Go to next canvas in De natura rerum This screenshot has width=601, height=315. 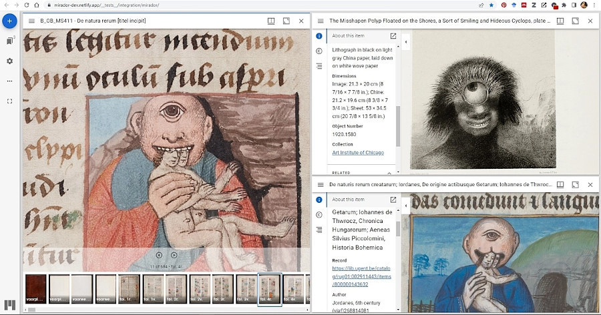[x=174, y=255]
